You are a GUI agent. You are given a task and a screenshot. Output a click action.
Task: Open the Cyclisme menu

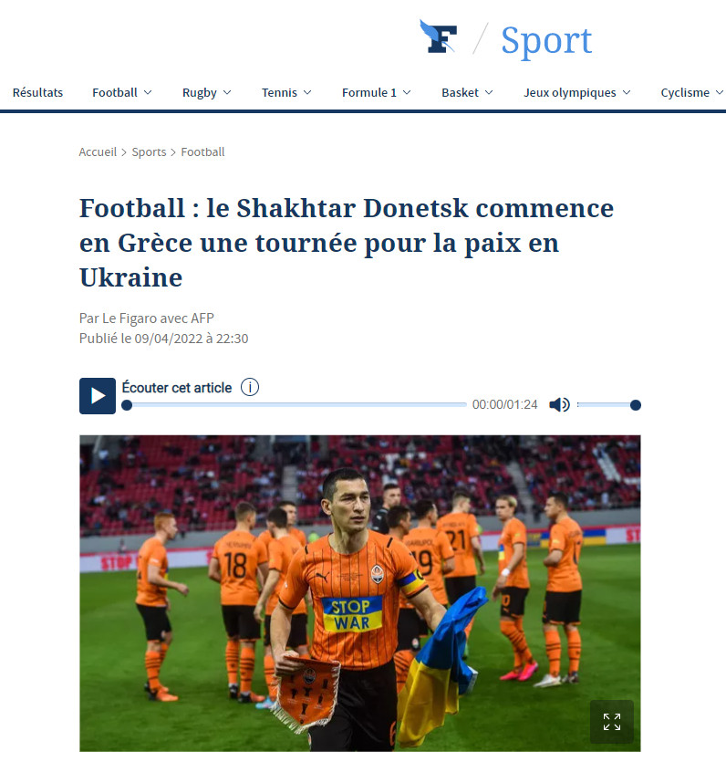coord(691,92)
